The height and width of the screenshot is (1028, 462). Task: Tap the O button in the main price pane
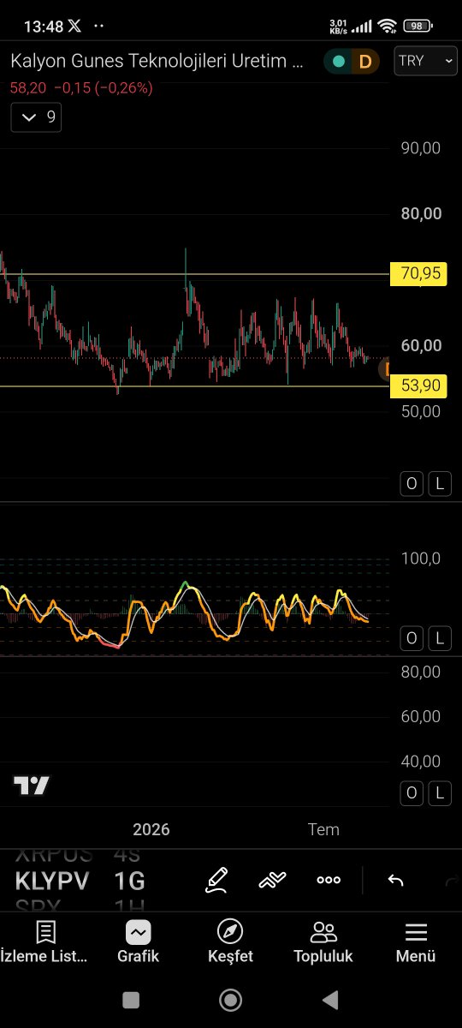tap(412, 484)
